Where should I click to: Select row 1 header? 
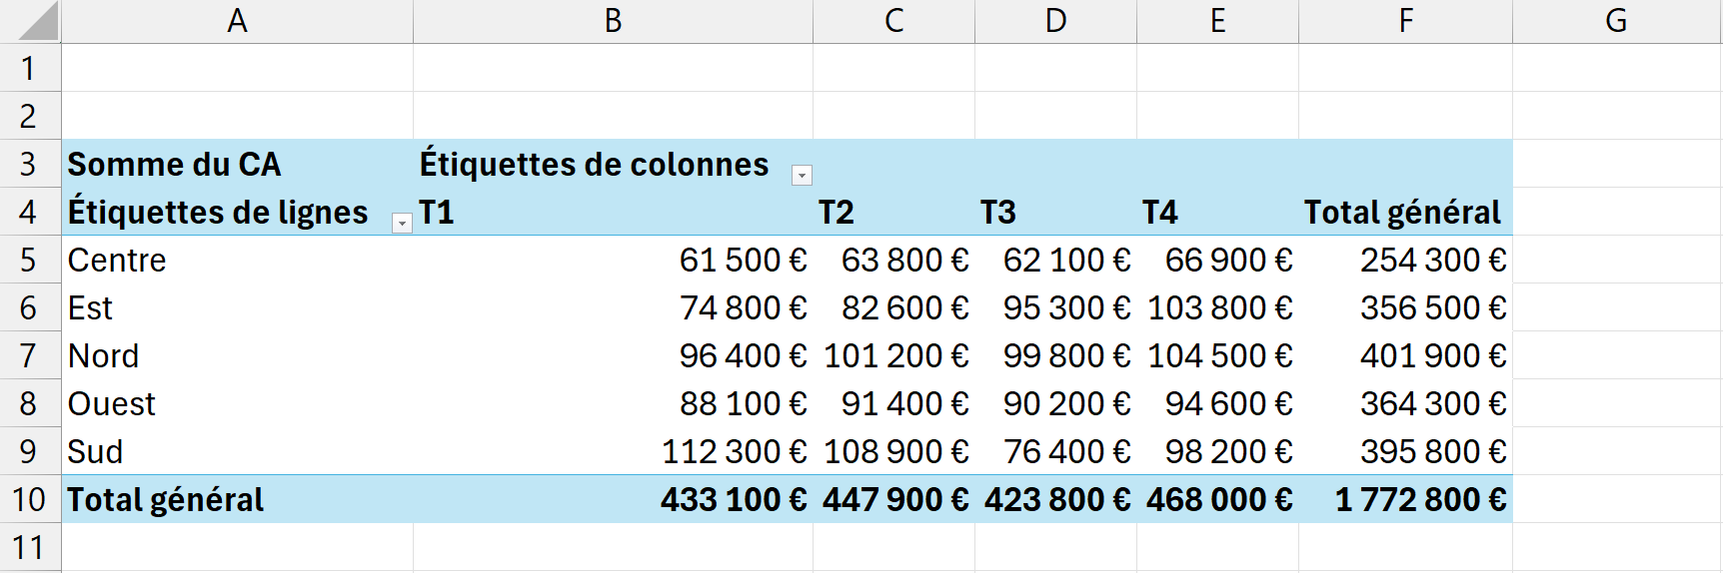coord(30,68)
